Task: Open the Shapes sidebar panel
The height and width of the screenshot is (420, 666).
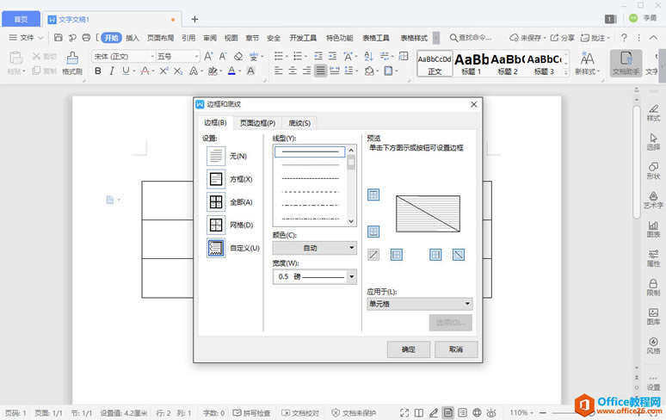Action: 653,170
